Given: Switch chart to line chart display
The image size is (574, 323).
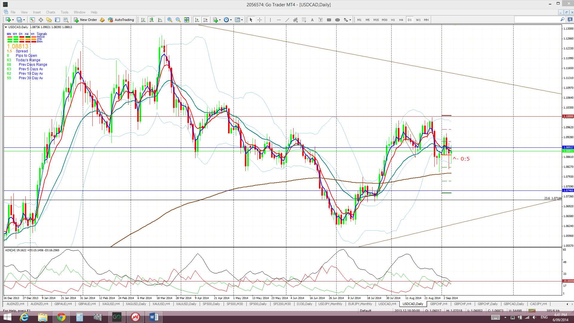Looking at the screenshot, I should (160, 20).
